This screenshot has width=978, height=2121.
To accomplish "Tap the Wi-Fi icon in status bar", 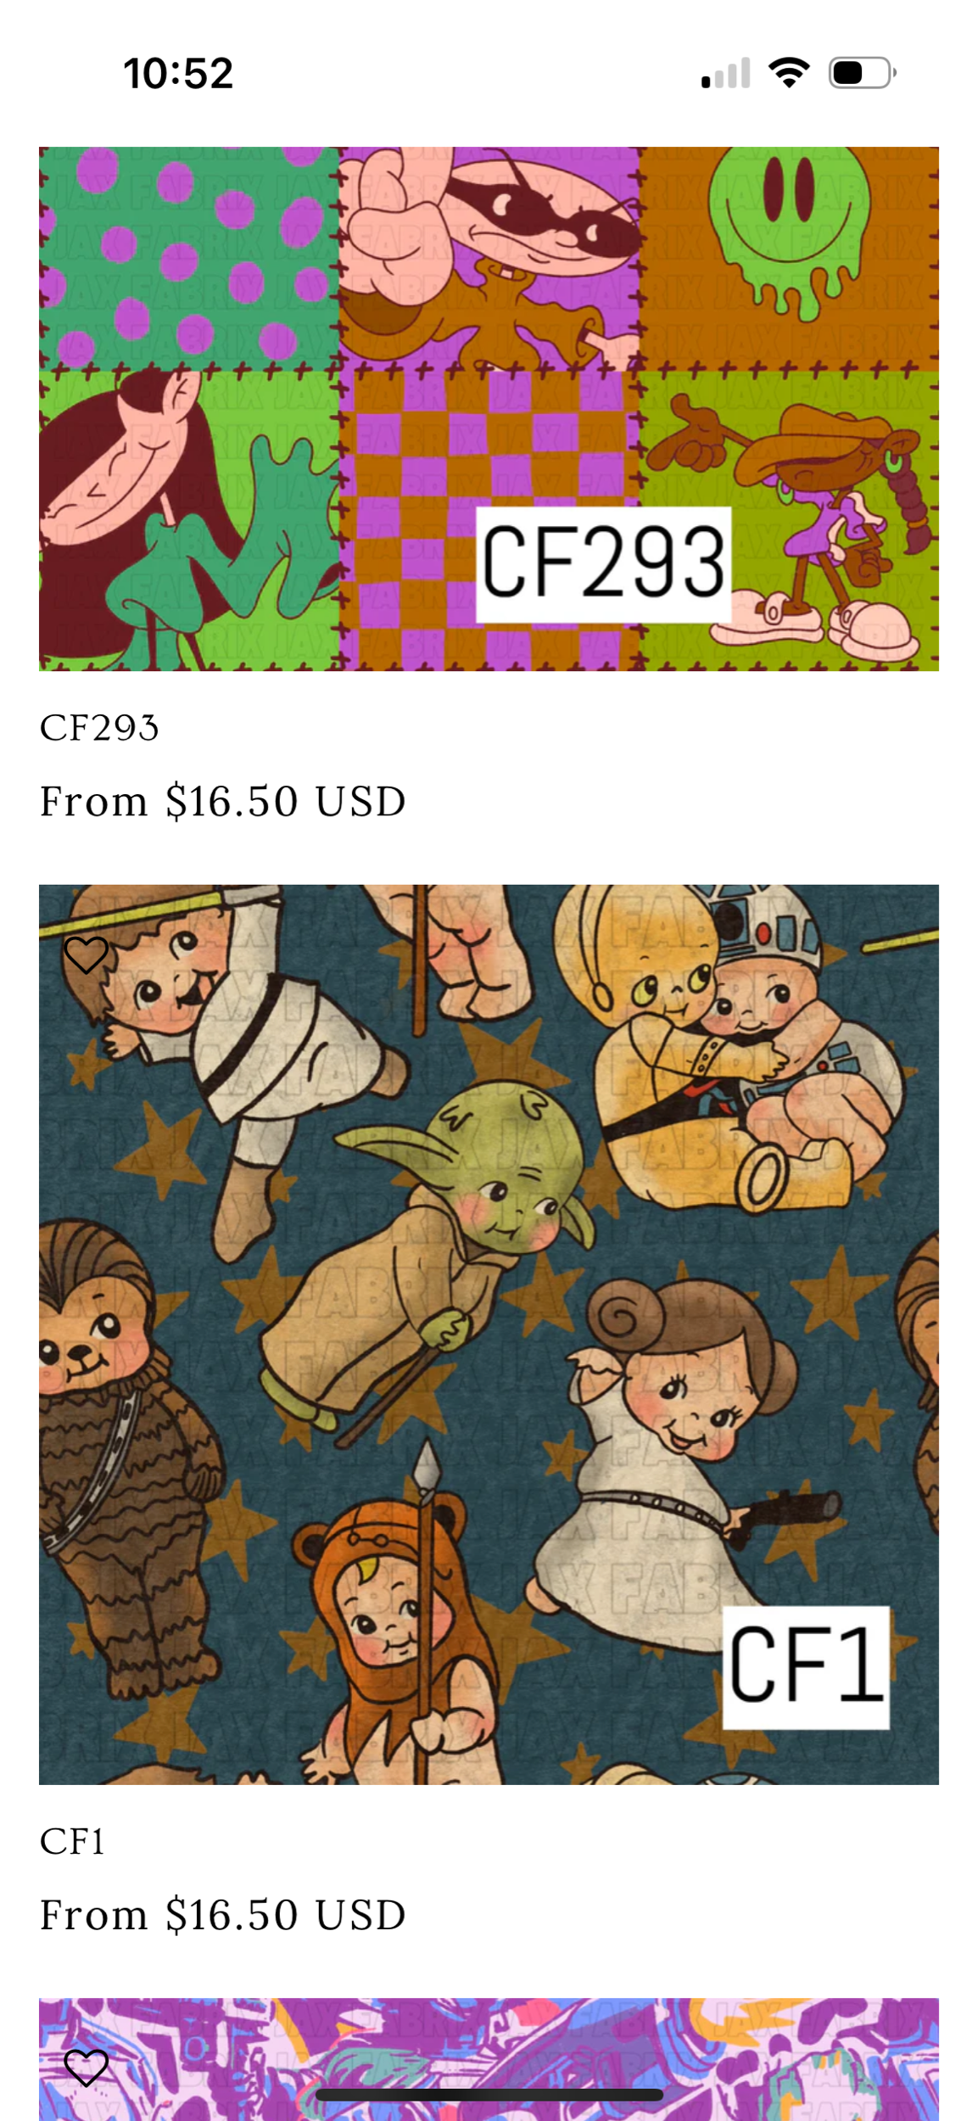I will pos(788,73).
